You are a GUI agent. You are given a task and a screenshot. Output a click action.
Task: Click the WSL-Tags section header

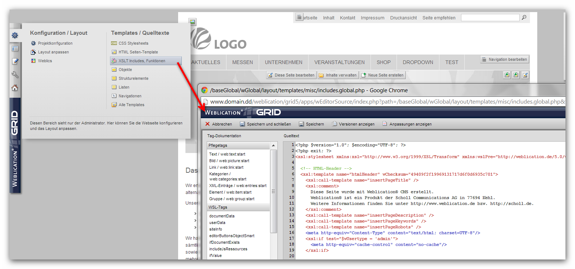[x=238, y=207]
